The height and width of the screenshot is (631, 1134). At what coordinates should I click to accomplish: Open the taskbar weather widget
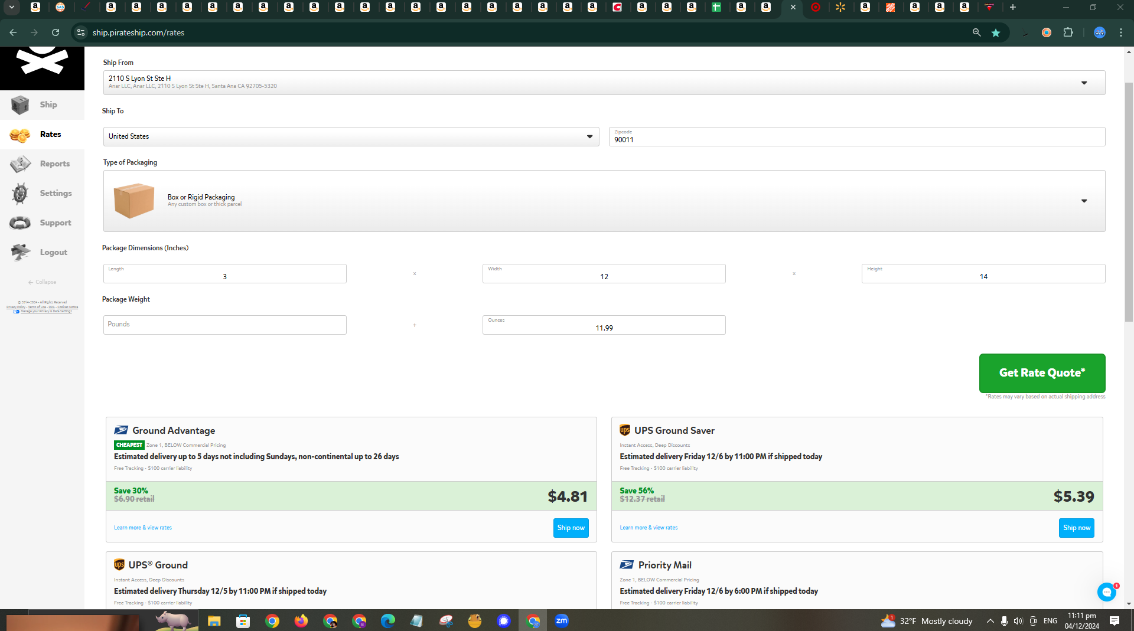point(926,621)
